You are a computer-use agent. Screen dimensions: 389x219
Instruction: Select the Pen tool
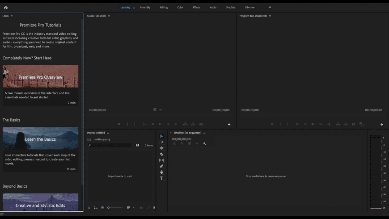pos(161,166)
